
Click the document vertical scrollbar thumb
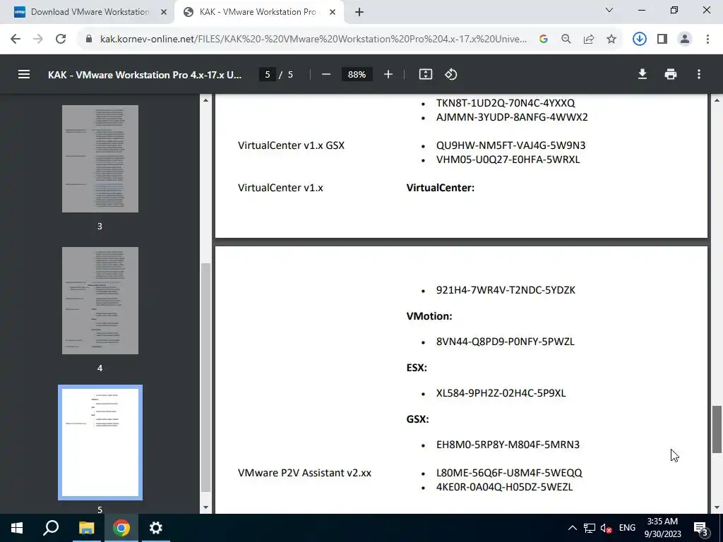click(717, 430)
